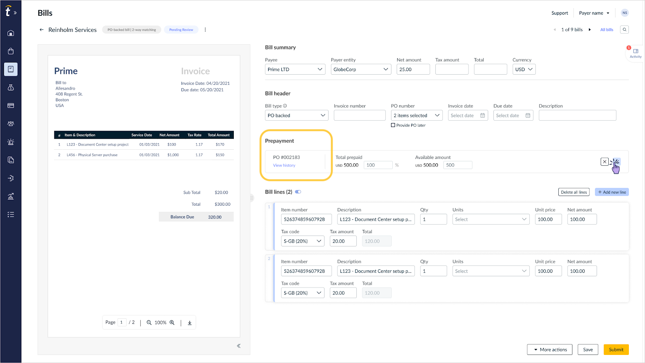Click Tax amount field in bill line 2
Viewport: 645px width, 363px height.
coord(343,293)
